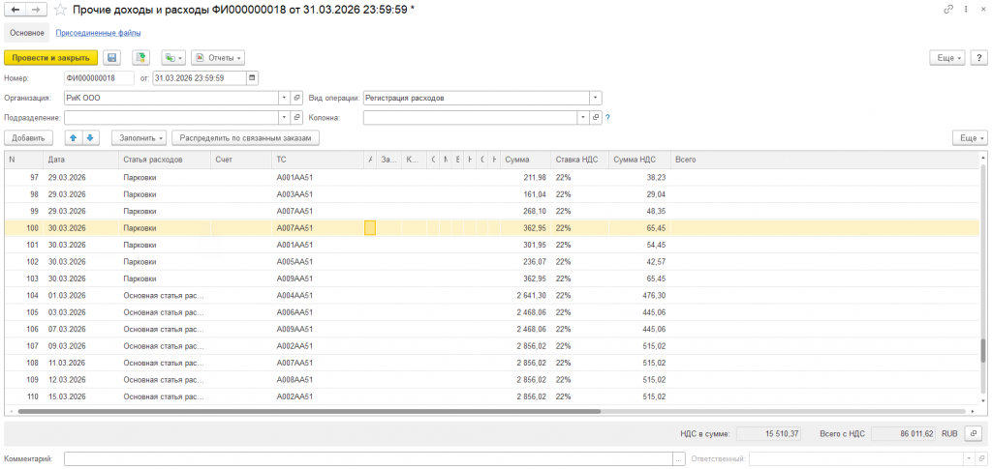Click the Провести и закрыть button

pyautogui.click(x=51, y=57)
